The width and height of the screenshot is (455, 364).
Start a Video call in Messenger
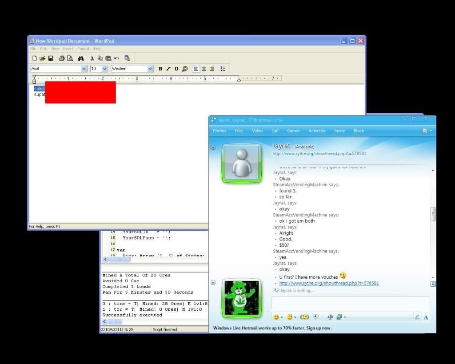point(257,131)
